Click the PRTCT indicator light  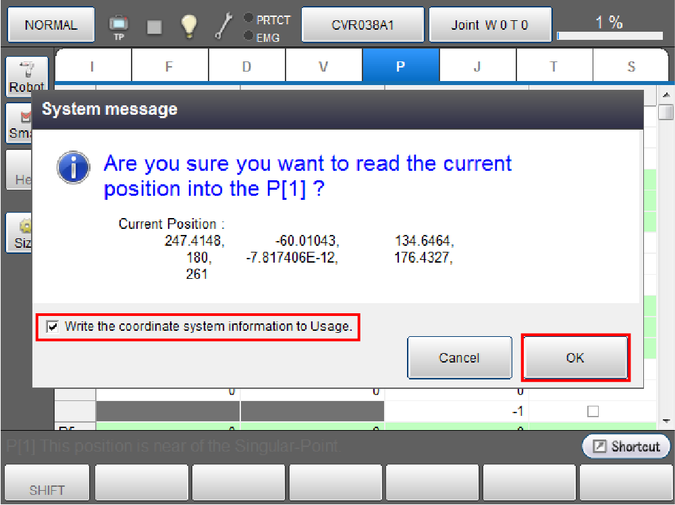click(248, 18)
